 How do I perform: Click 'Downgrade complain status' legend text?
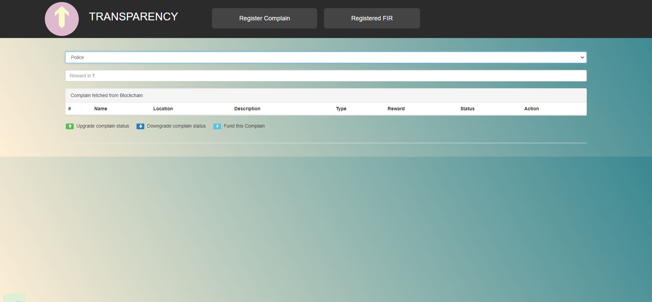click(176, 126)
